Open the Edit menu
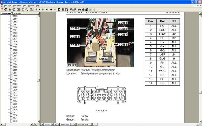This screenshot has height=126, width=202. pyautogui.click(x=10, y=6)
